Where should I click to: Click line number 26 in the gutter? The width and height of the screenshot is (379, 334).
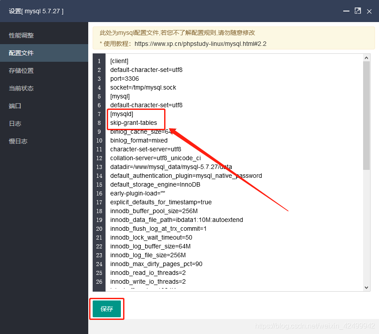(99, 281)
